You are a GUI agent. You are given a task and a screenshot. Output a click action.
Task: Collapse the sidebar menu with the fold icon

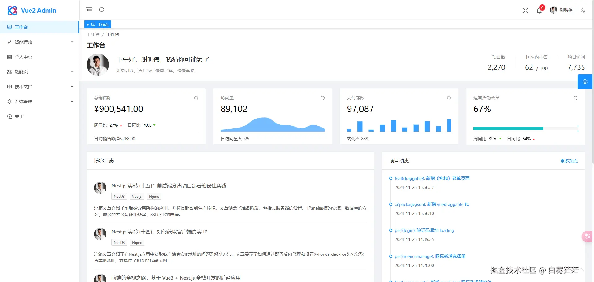(x=89, y=10)
